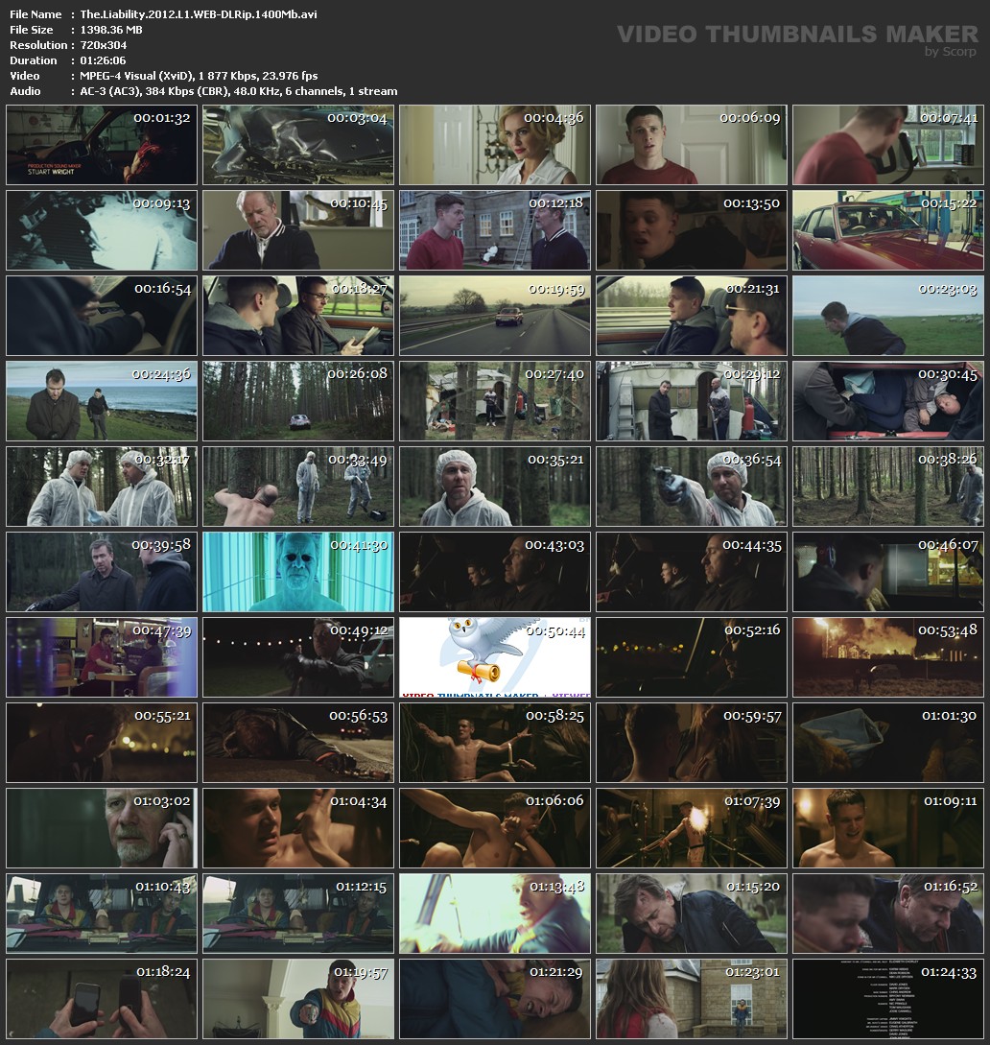The image size is (990, 1045).
Task: Select the blue tanning bed thumbnail at 00:41:30
Action: point(298,572)
